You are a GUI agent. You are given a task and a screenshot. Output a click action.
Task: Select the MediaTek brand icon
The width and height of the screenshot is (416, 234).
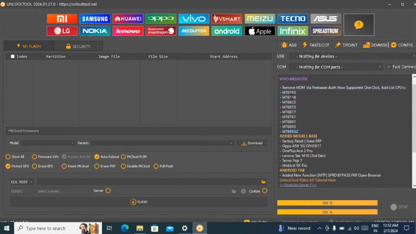[194, 31]
